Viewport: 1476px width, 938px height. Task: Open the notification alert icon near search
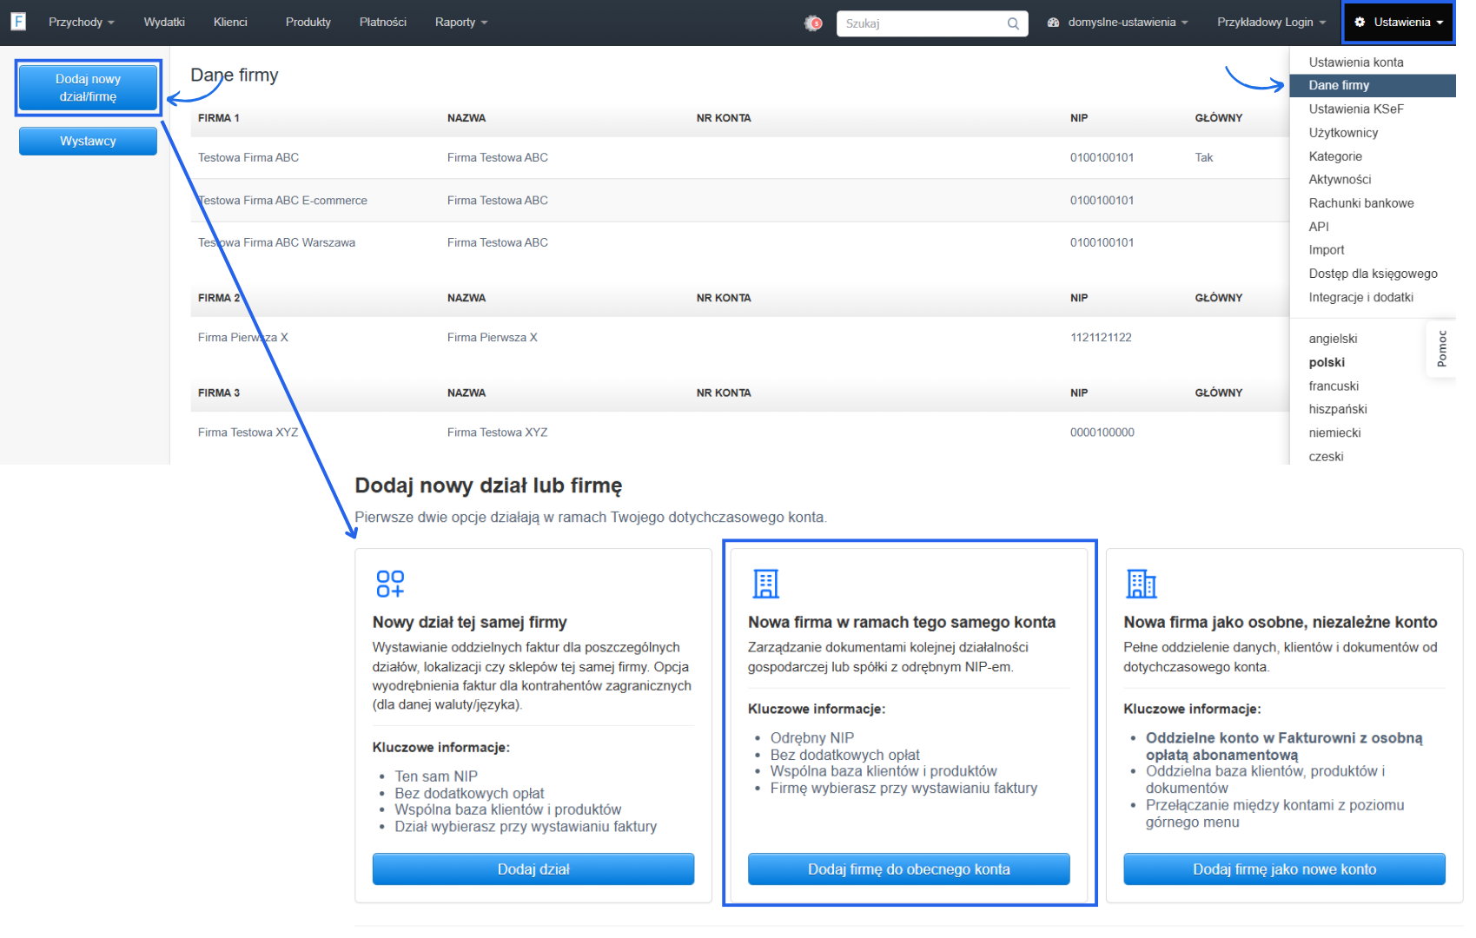click(x=813, y=23)
